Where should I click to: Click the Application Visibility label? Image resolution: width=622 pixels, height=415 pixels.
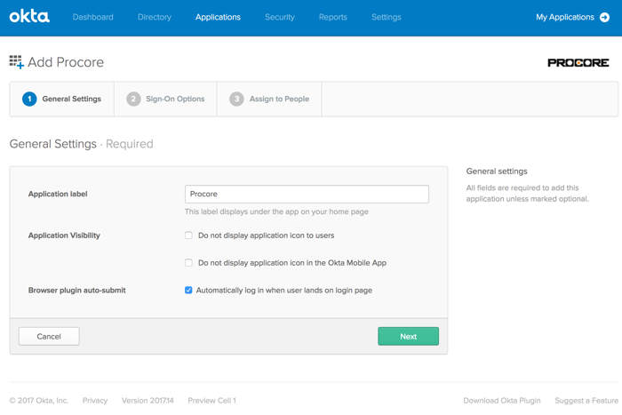(x=64, y=235)
